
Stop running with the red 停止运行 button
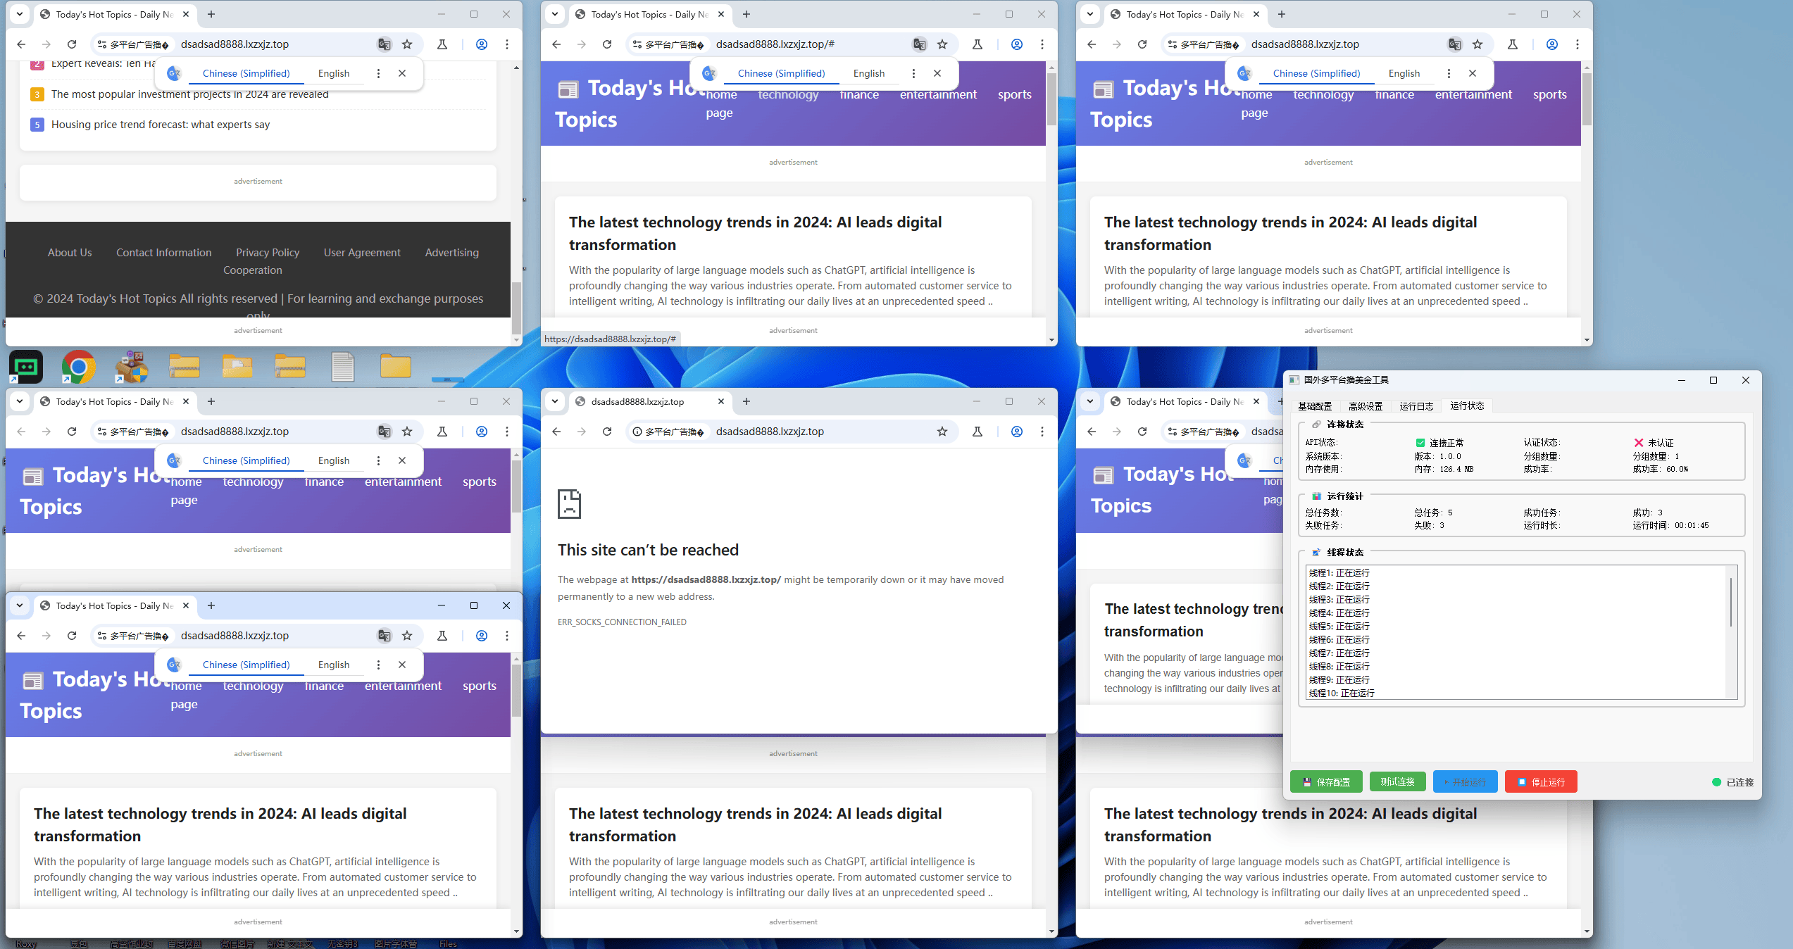pyautogui.click(x=1541, y=781)
